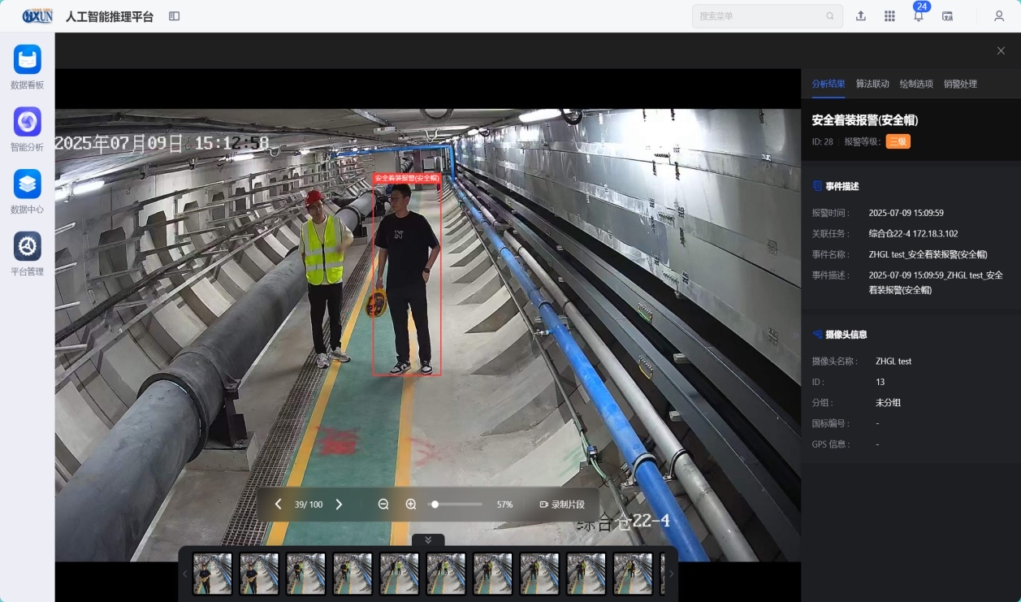The height and width of the screenshot is (602, 1021).
Task: Click the language translation icon in top bar
Action: 947,16
